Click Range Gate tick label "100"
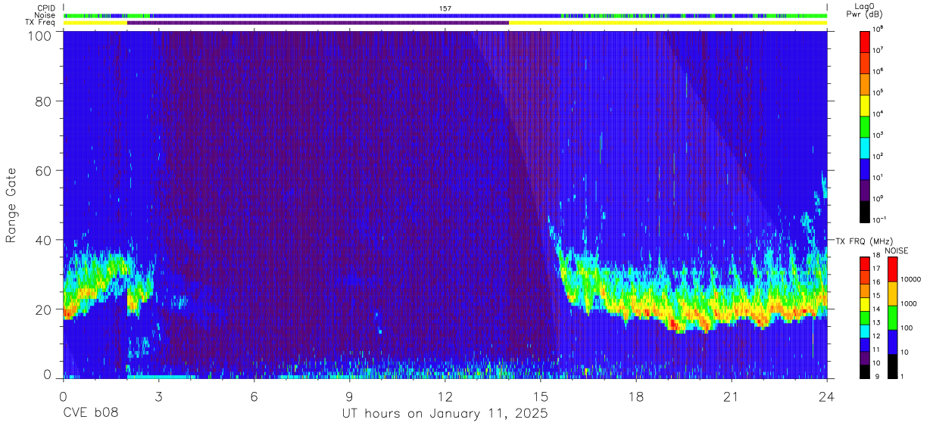This screenshot has height=429, width=930. pyautogui.click(x=39, y=36)
